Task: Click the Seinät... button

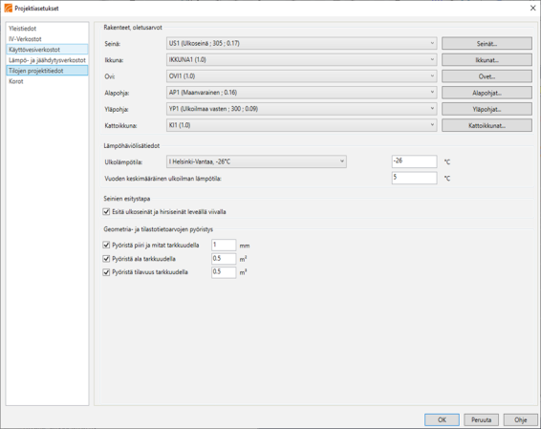Action: 487,43
